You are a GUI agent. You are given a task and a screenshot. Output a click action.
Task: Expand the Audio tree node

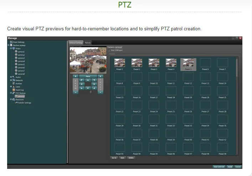point(11,77)
